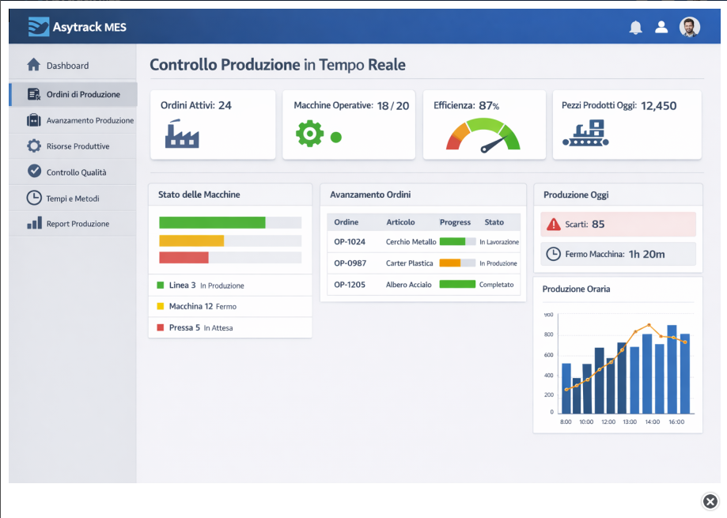
Task: Open the Pezzi Prodotti Oggi 12,450 value
Action: [x=658, y=106]
